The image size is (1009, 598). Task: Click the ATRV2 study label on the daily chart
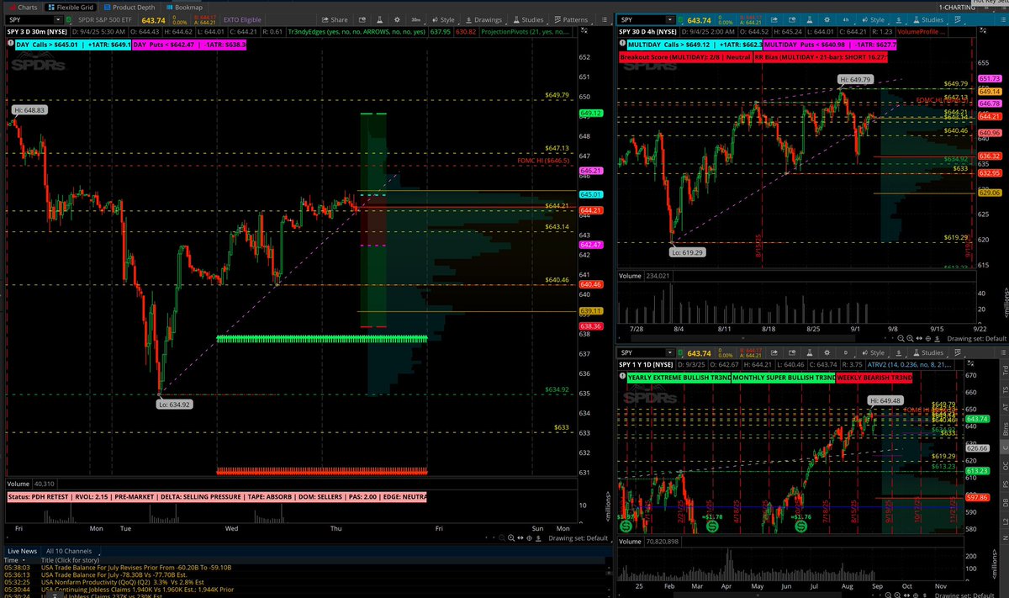(909, 364)
